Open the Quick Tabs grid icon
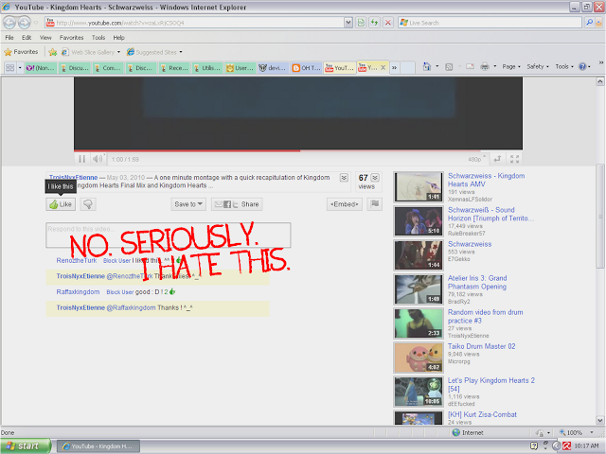Viewport: 606px width, 454px height. tap(9, 68)
